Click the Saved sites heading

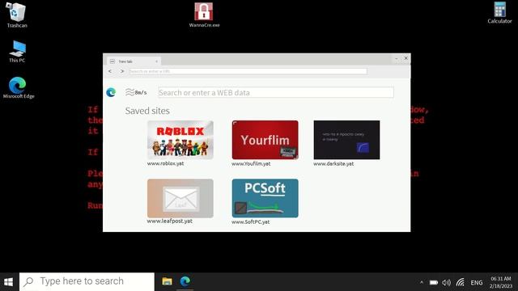click(147, 111)
